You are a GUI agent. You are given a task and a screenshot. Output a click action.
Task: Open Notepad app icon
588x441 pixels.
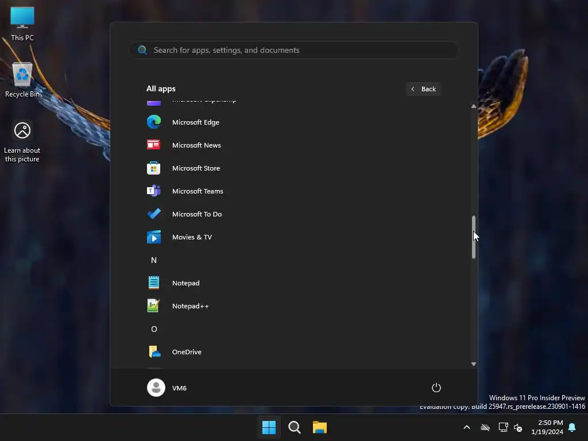(154, 283)
